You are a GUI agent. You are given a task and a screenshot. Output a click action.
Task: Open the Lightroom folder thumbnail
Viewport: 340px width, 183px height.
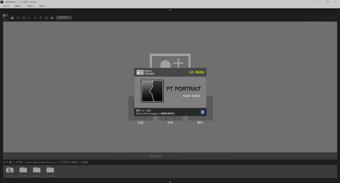click(37, 172)
